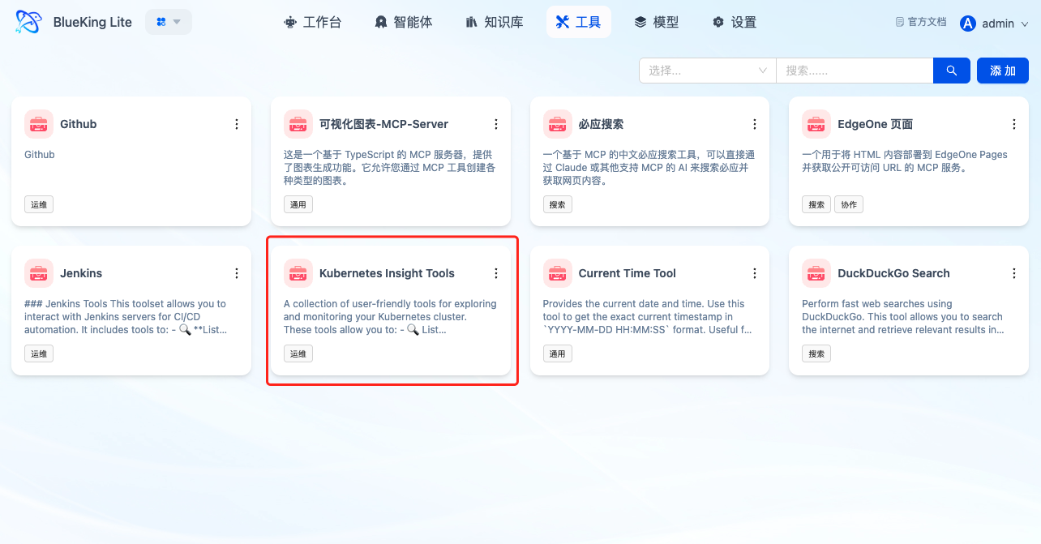Image resolution: width=1041 pixels, height=544 pixels.
Task: Click the Github toolbox icon
Action: (x=39, y=124)
